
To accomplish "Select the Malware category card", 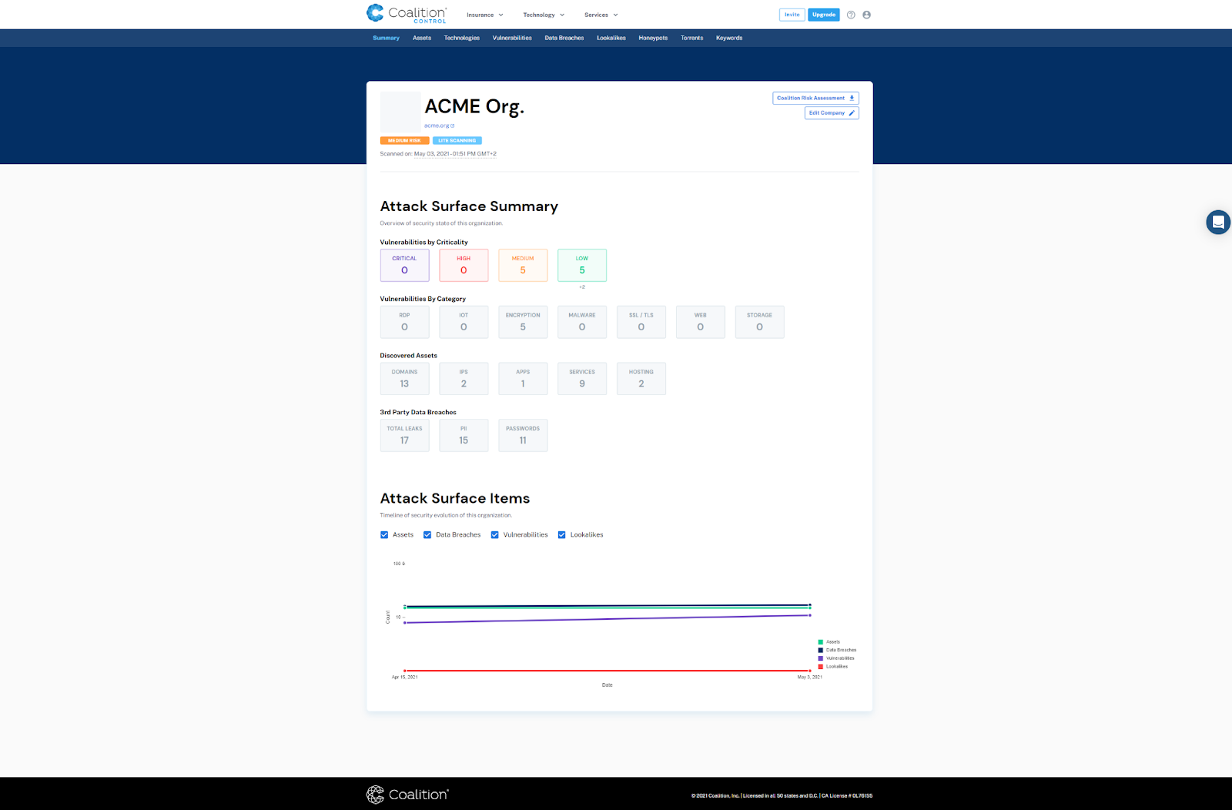I will (582, 322).
